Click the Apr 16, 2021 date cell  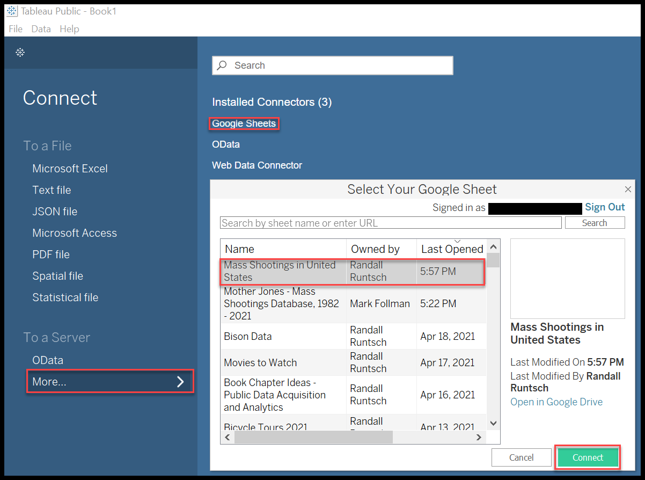coord(448,395)
